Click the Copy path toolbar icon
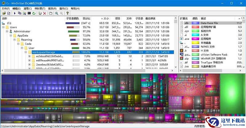The width and height of the screenshot is (246, 128). point(19,14)
